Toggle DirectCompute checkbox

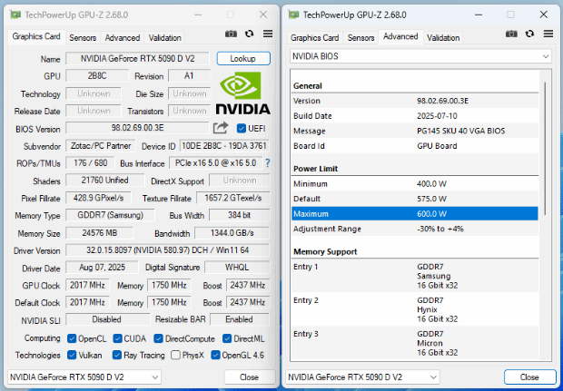[158, 338]
